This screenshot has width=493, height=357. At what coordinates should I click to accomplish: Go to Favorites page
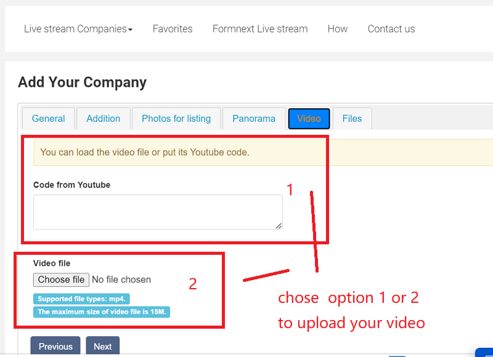click(x=173, y=29)
